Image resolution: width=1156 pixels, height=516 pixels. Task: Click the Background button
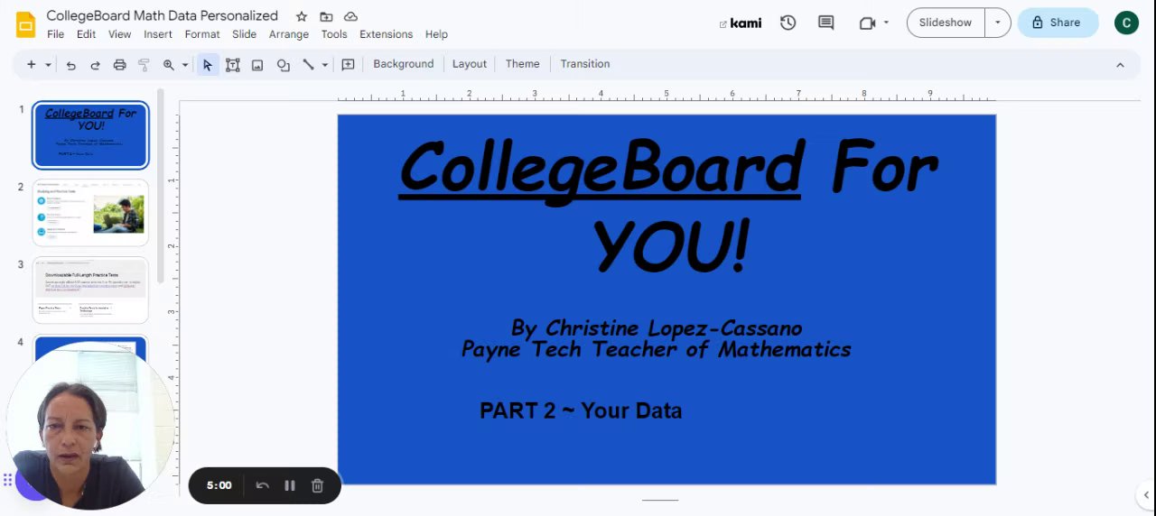(404, 64)
